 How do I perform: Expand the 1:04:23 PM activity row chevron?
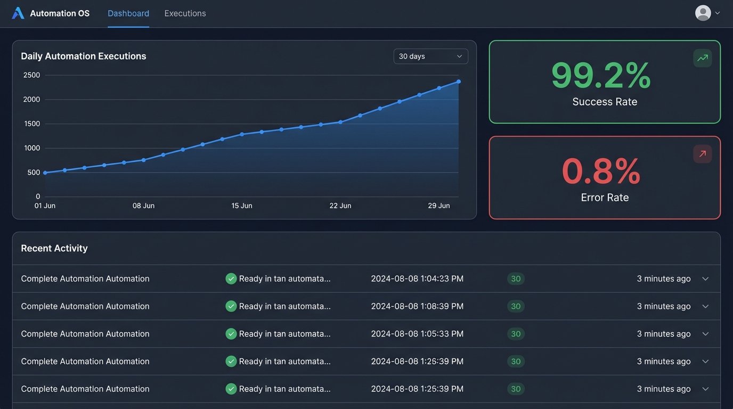(x=705, y=279)
